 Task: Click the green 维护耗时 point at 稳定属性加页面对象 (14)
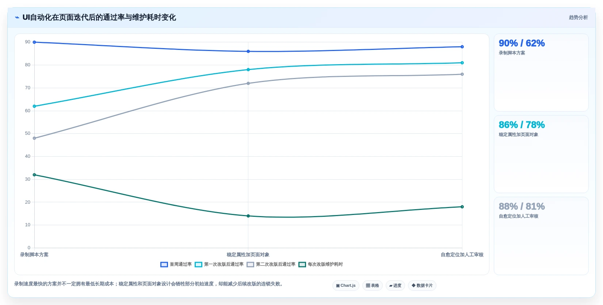(x=248, y=216)
